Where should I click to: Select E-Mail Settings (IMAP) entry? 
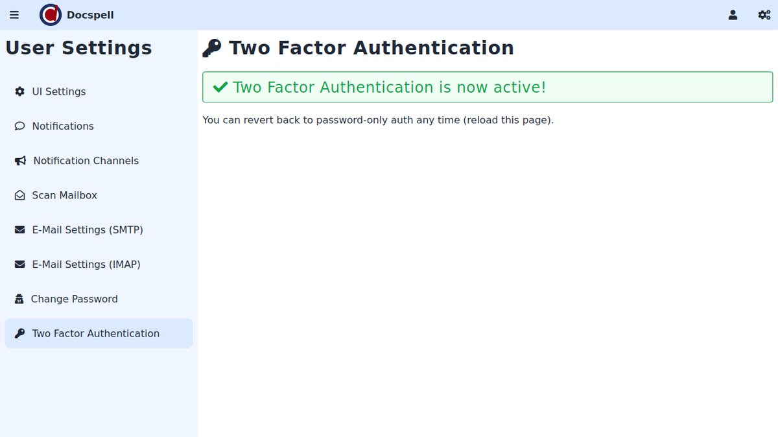coord(86,265)
